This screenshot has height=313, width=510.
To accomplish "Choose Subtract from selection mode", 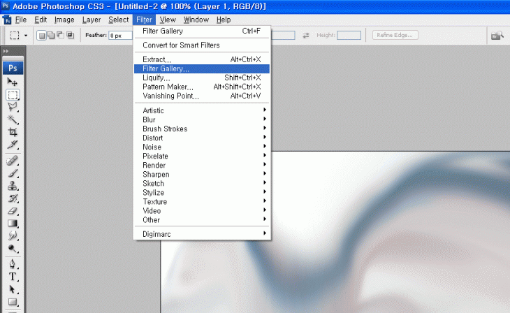I will pos(61,35).
